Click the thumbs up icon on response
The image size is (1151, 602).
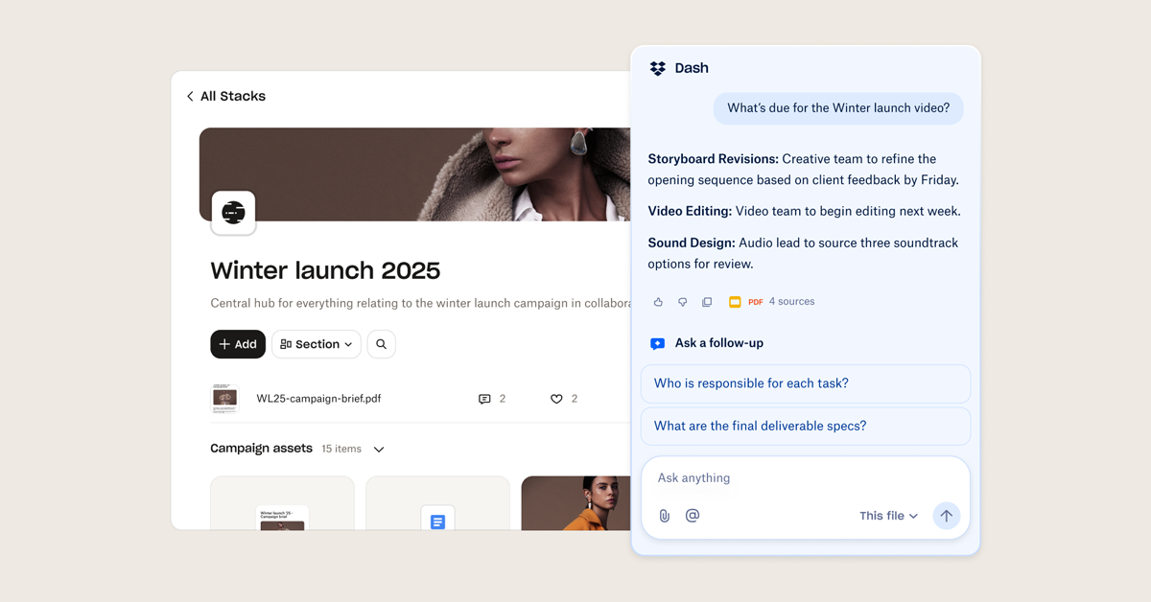coord(658,302)
